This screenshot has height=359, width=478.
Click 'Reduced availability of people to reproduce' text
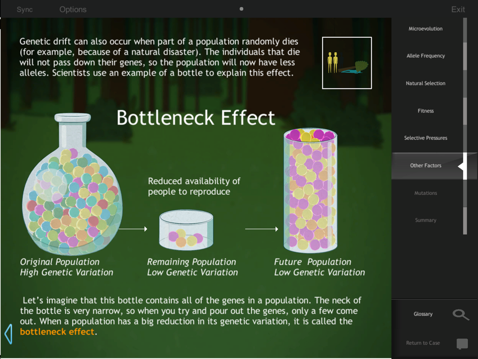click(x=194, y=186)
